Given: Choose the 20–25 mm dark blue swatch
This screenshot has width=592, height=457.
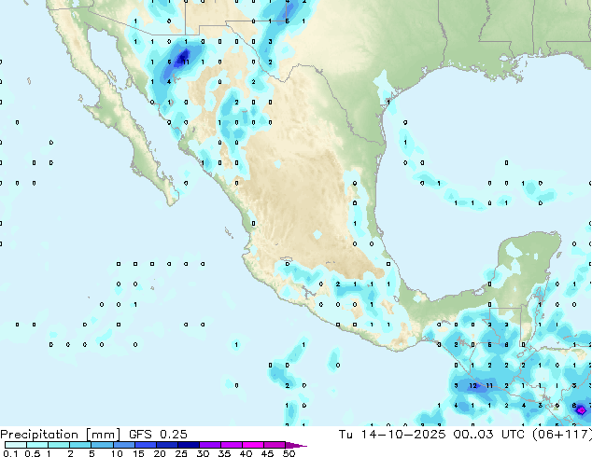Looking at the screenshot, I should click(166, 445).
